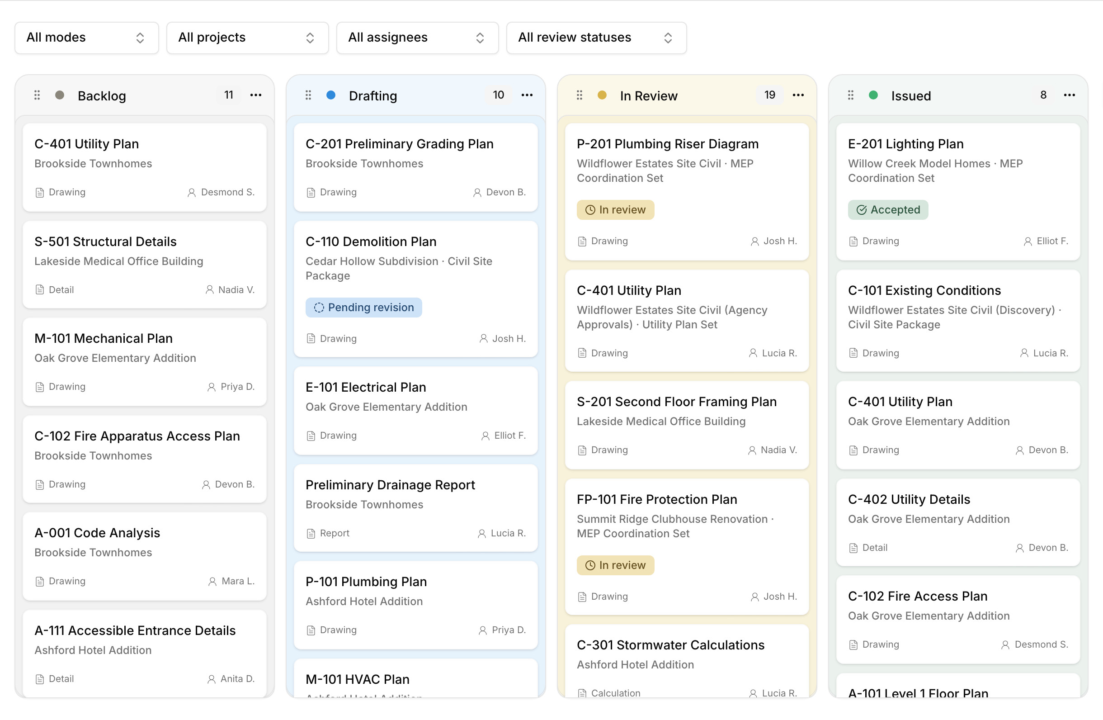This screenshot has height=720, width=1103.
Task: Open the Drafting column options menu
Action: click(x=527, y=95)
